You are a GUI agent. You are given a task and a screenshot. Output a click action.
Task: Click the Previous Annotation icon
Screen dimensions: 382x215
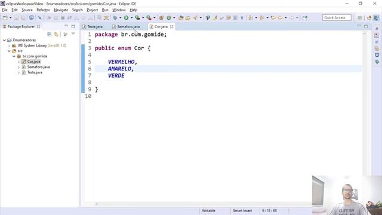[261, 18]
